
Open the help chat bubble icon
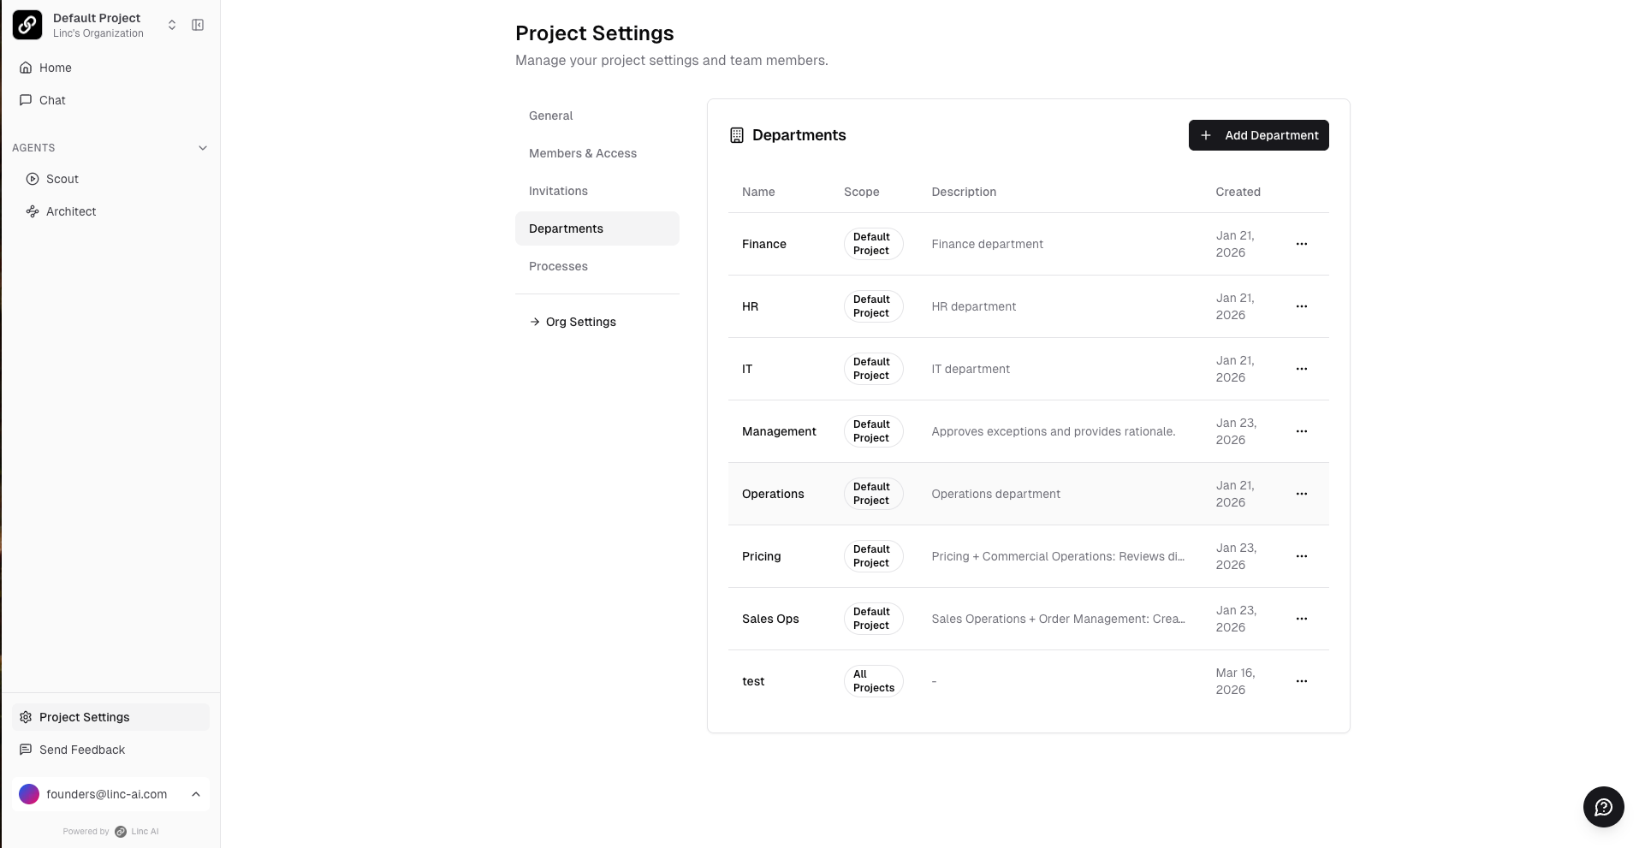click(1603, 807)
